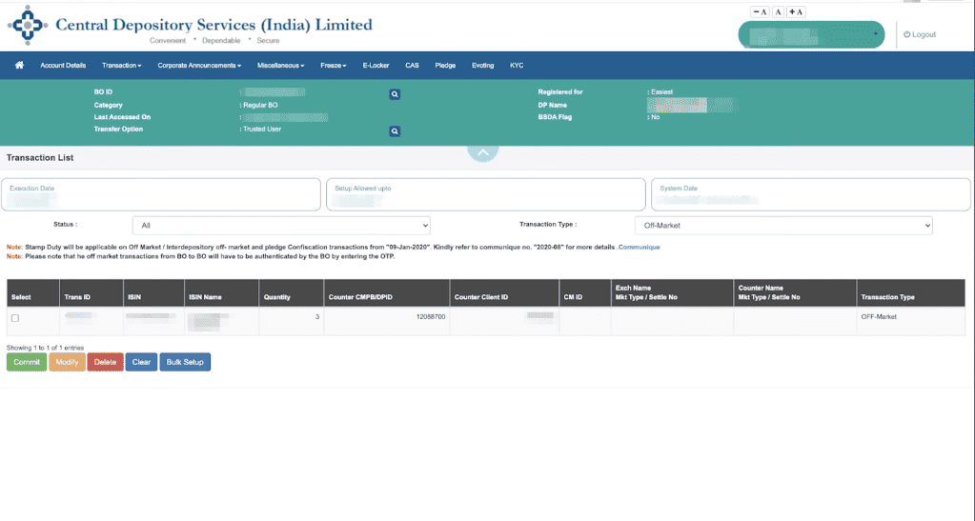
Task: Click search icon next to BO ID
Action: (x=395, y=94)
